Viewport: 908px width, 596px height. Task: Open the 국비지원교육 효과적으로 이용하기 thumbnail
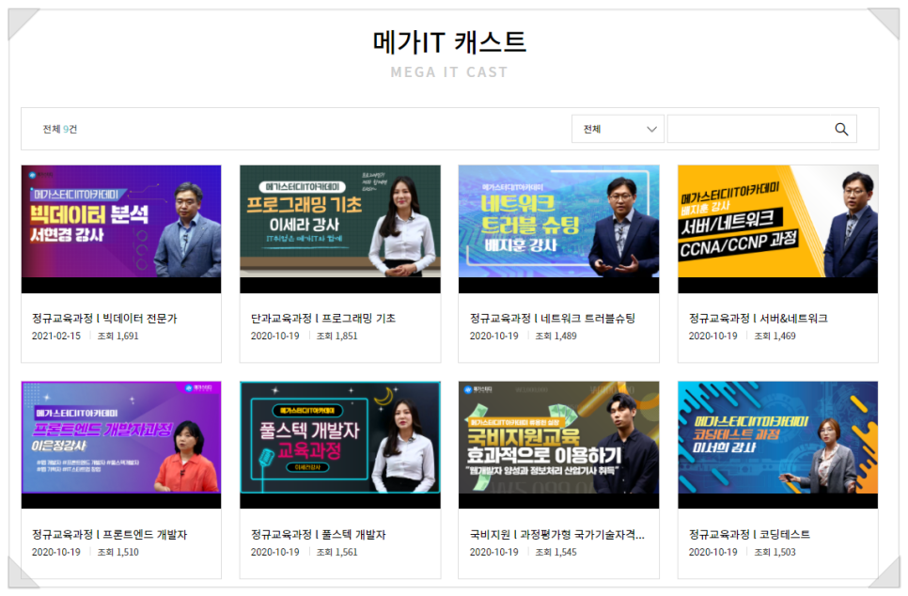[559, 445]
